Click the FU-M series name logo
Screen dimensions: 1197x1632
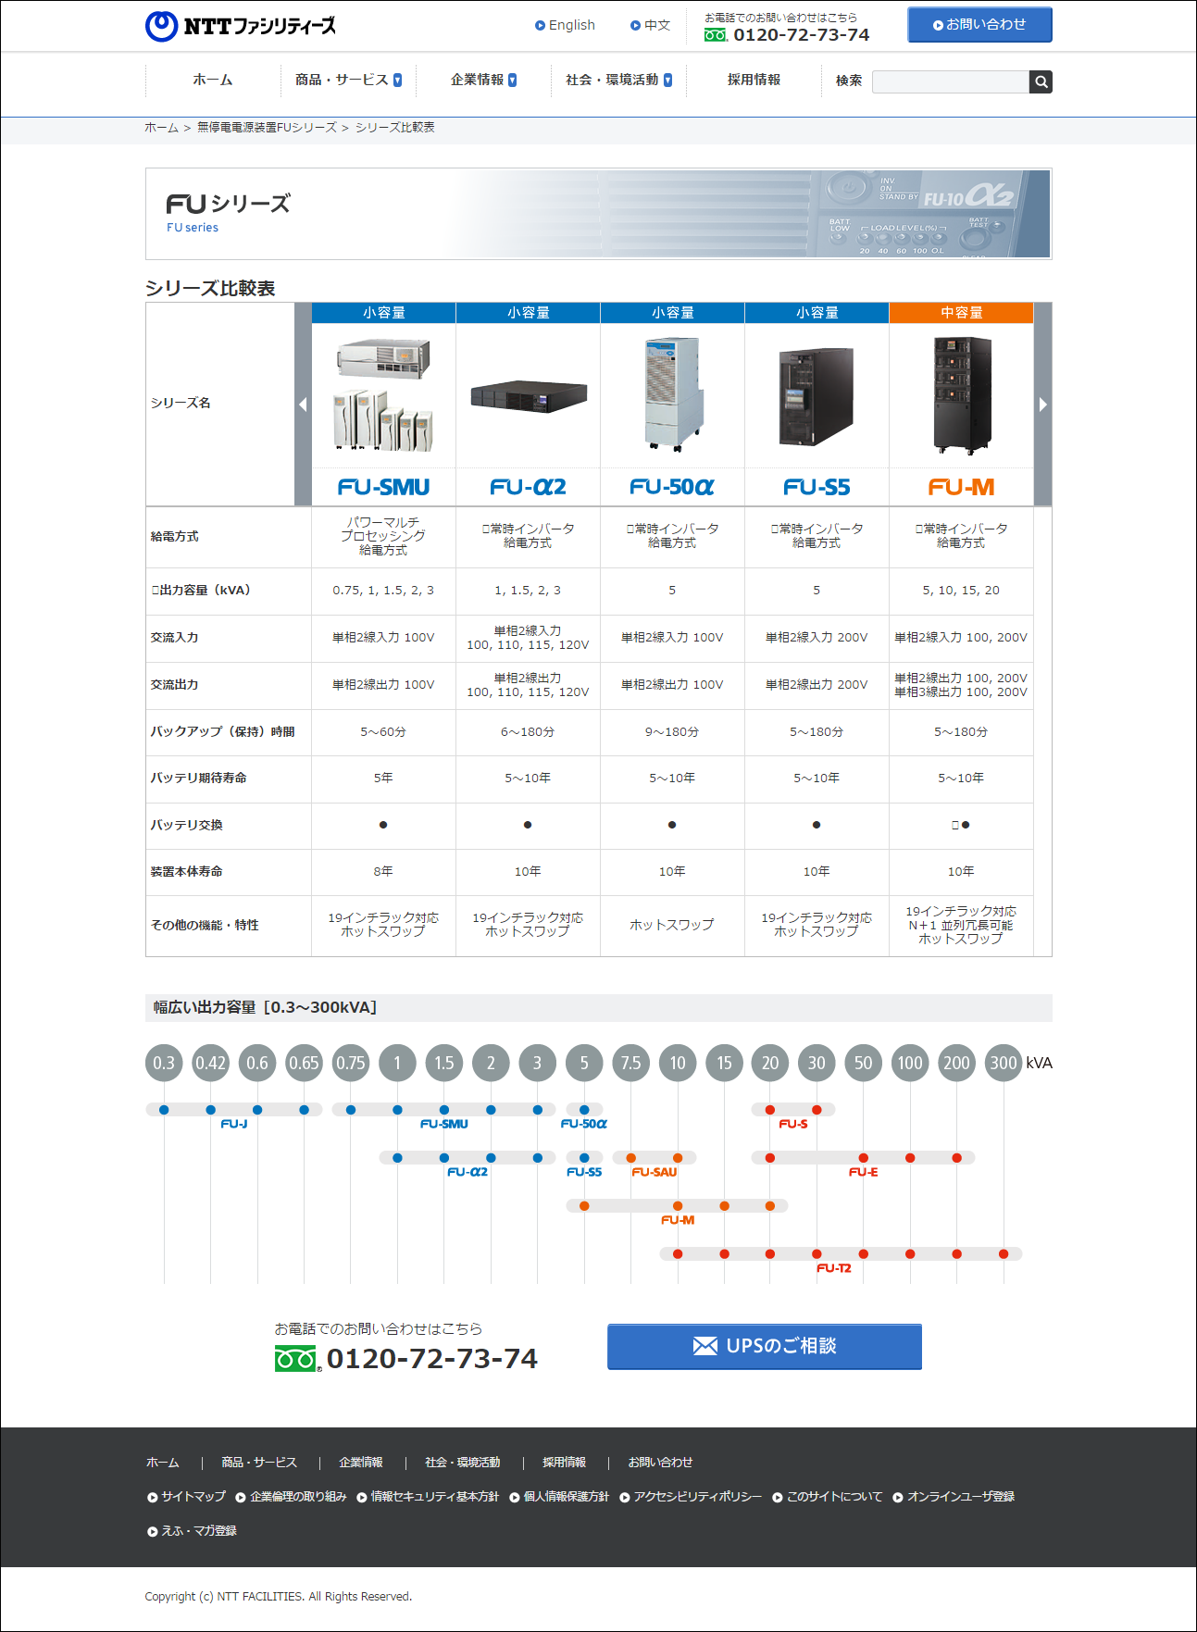(961, 487)
